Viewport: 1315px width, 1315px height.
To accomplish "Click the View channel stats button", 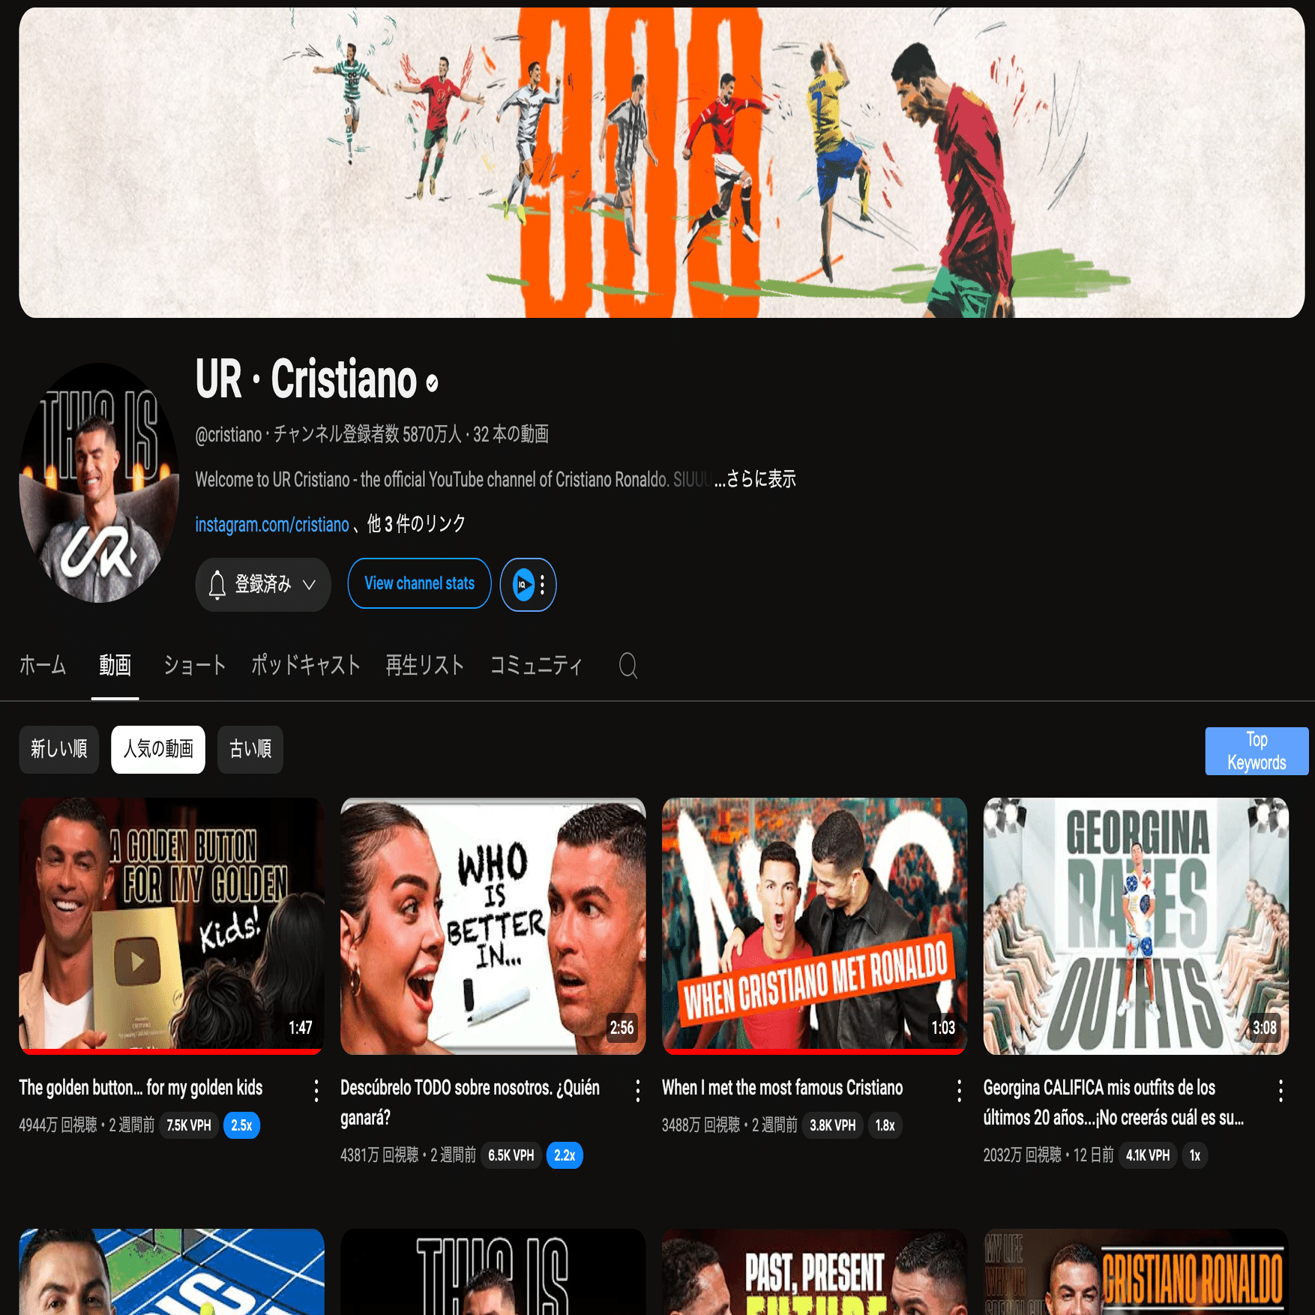I will (x=419, y=583).
